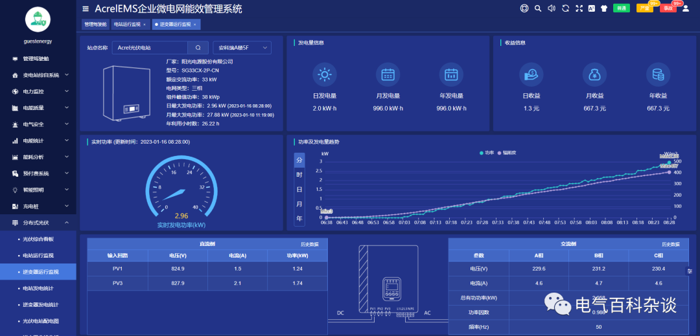Select the 分 interval in trend chart
Screen dimensions: 700x336
click(299, 160)
